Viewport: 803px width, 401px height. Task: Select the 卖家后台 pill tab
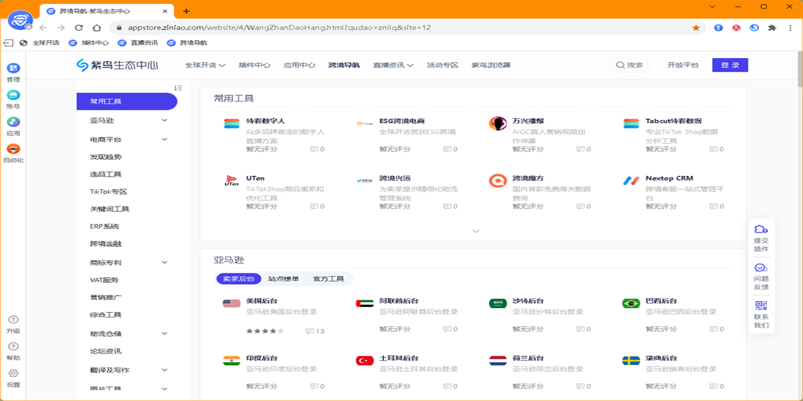(238, 279)
